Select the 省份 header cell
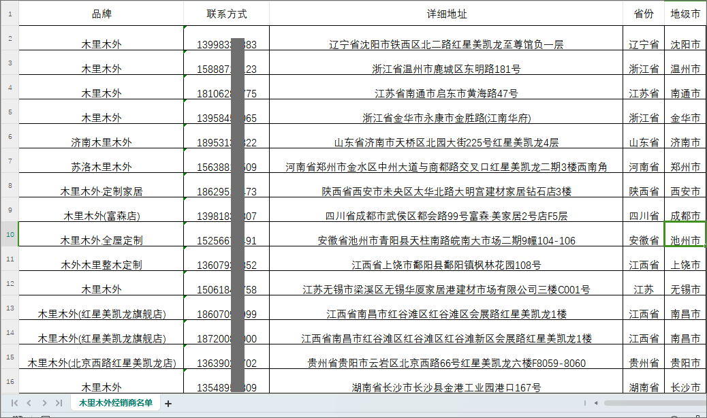This screenshot has width=707, height=418. (644, 14)
